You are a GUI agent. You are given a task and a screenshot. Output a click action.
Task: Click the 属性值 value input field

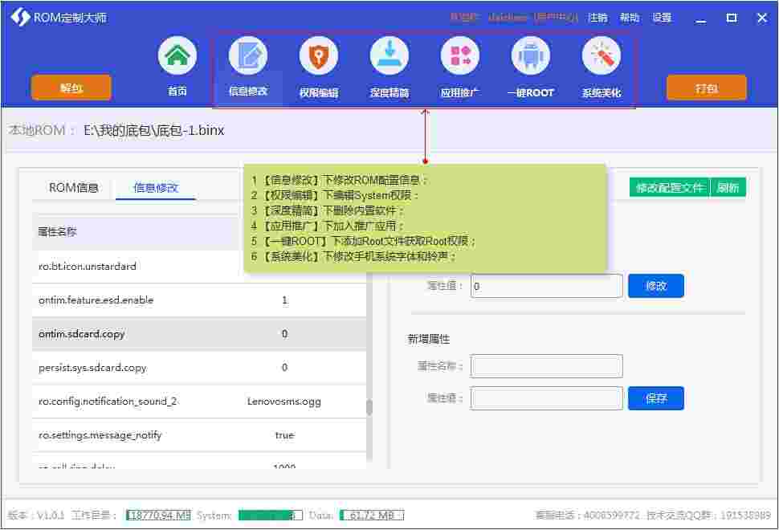pyautogui.click(x=546, y=285)
